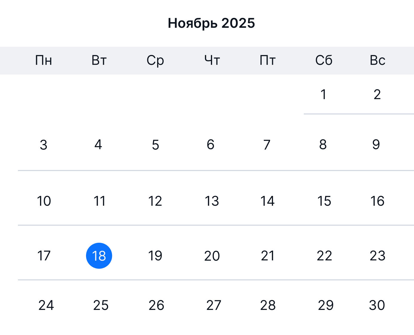The width and height of the screenshot is (414, 335).
Task: Click date 22 under Сб
Action: tap(323, 256)
